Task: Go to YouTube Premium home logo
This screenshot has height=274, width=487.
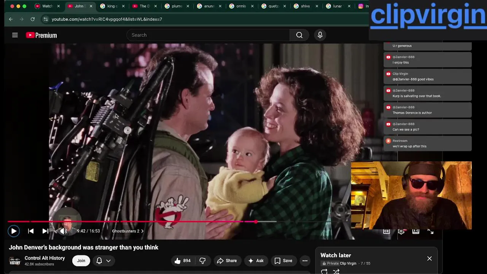Action: (x=41, y=35)
